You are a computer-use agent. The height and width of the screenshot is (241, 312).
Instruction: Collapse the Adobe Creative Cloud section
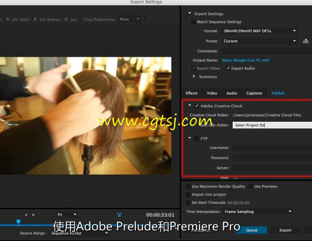(x=190, y=105)
